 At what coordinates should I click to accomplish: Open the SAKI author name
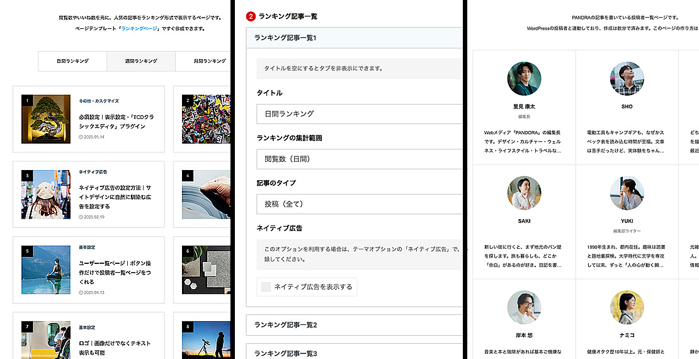tap(524, 221)
